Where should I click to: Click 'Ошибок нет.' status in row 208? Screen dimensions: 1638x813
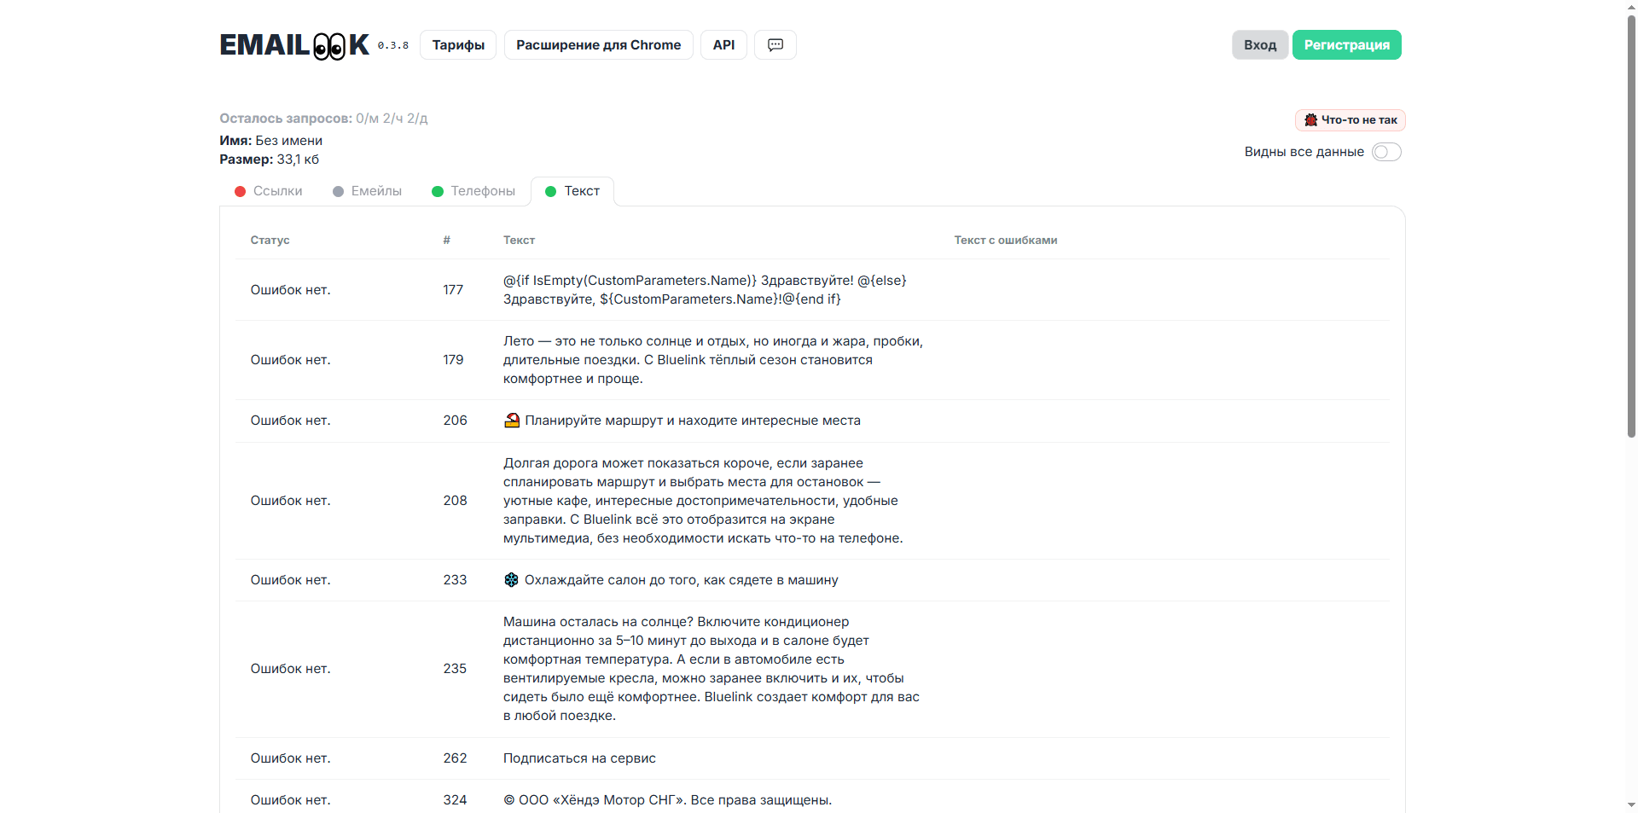291,501
